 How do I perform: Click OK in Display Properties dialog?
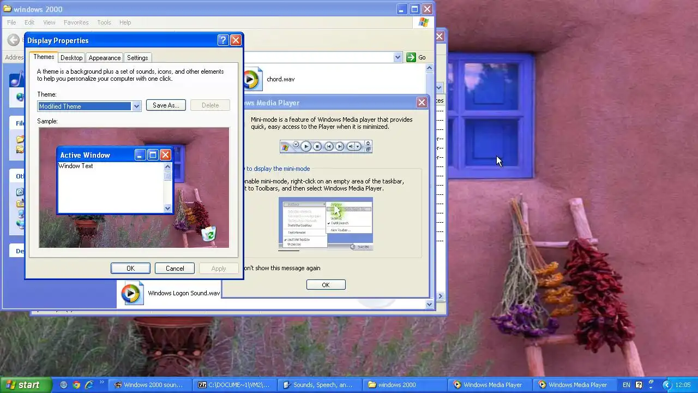(x=130, y=268)
